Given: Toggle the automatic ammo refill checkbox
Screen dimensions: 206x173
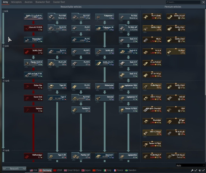Looking at the screenshot, I should click(x=203, y=170).
